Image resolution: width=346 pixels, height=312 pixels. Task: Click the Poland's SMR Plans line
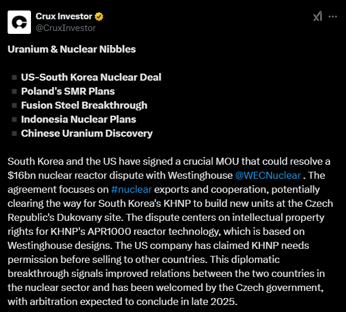click(68, 91)
